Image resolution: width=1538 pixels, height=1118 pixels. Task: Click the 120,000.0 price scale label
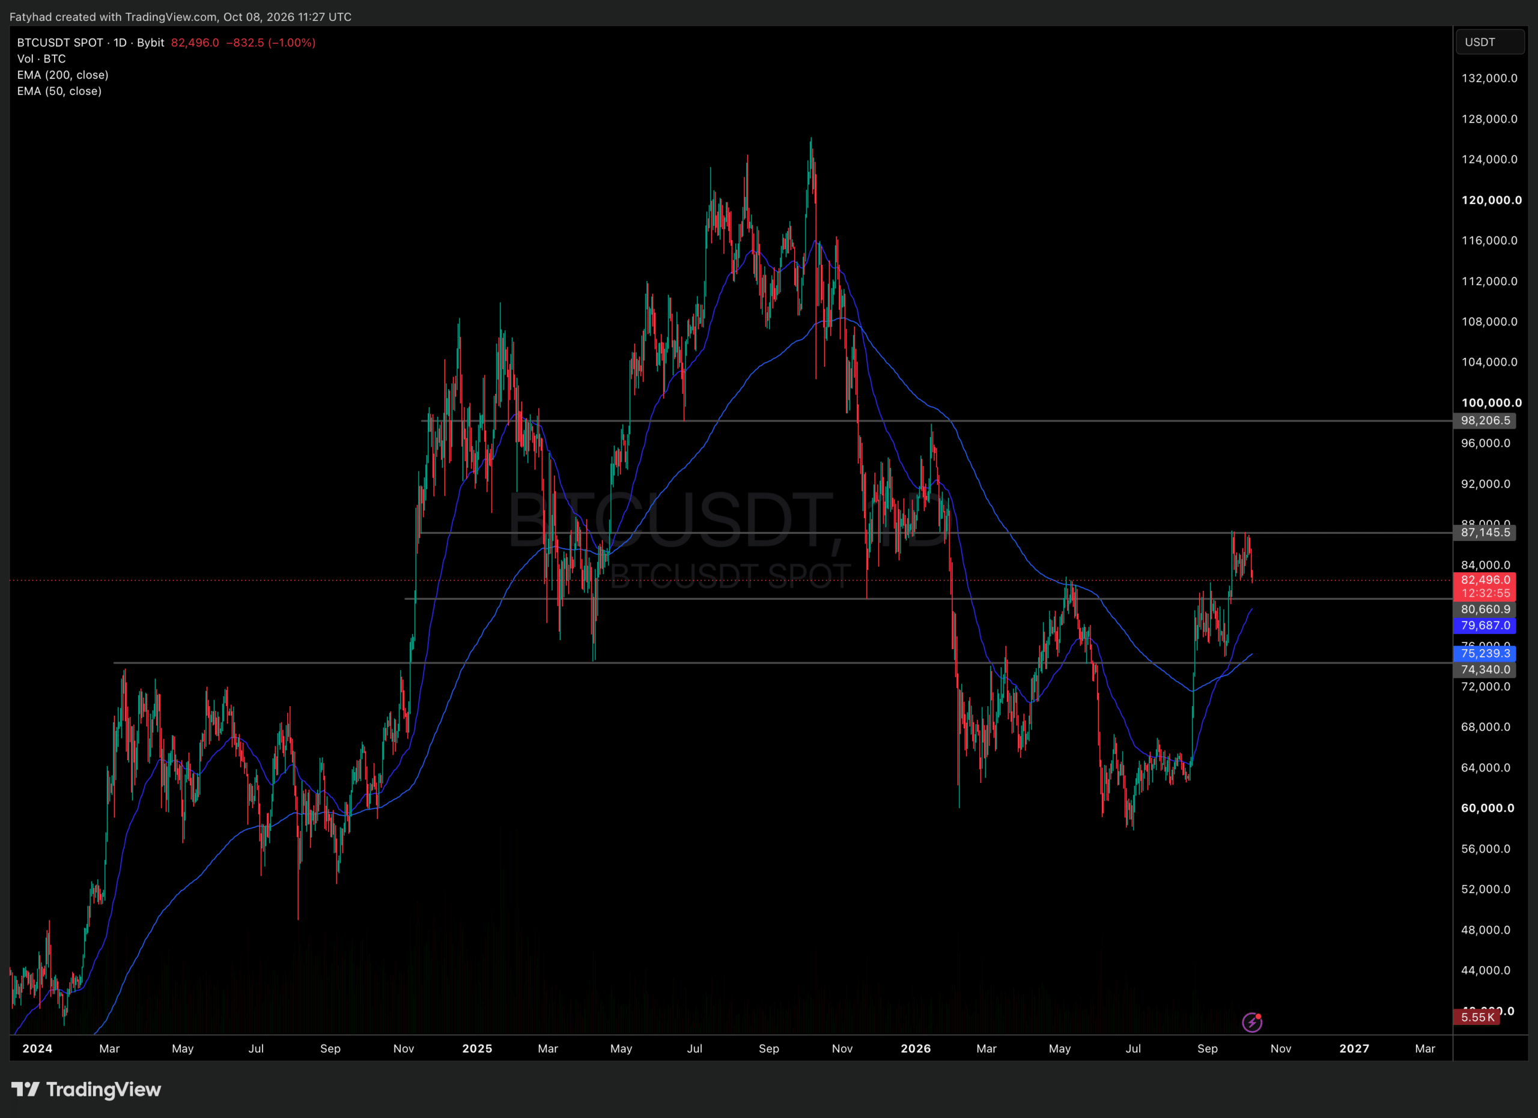(x=1491, y=200)
